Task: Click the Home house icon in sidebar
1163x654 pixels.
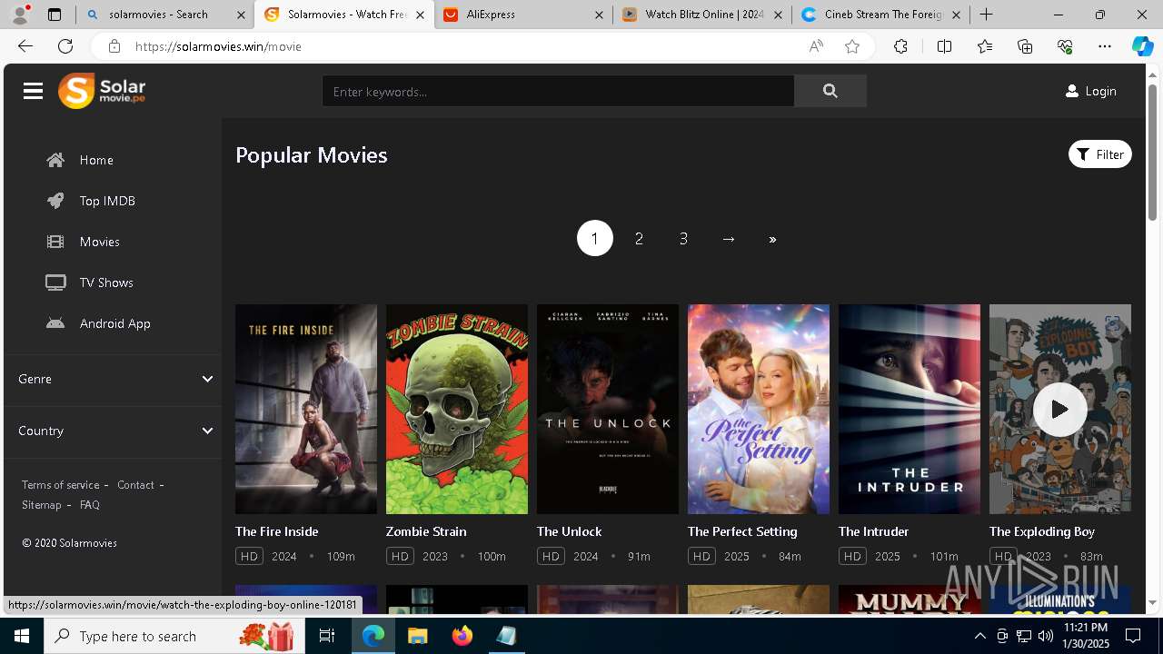Action: [55, 160]
